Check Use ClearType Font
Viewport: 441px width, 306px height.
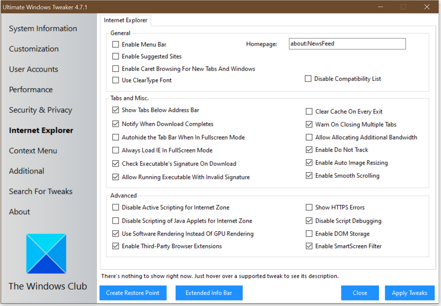116,80
